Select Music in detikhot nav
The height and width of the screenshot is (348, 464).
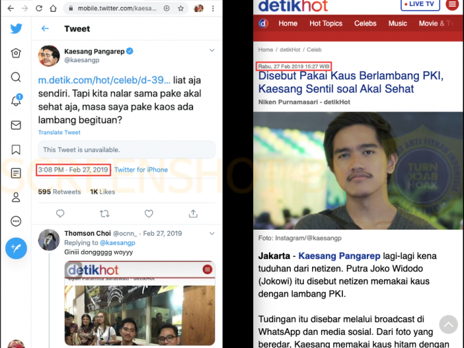(x=398, y=23)
